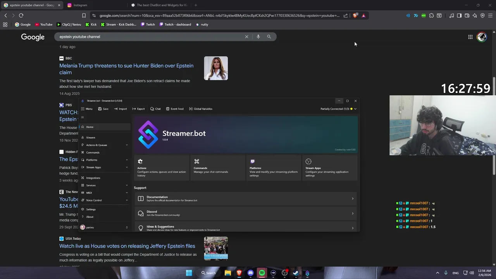Switch to Instagram browser tab
Viewport: 496px width, 279px height.
point(95,5)
